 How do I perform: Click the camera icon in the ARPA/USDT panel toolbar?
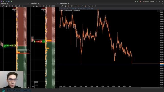[37, 6]
